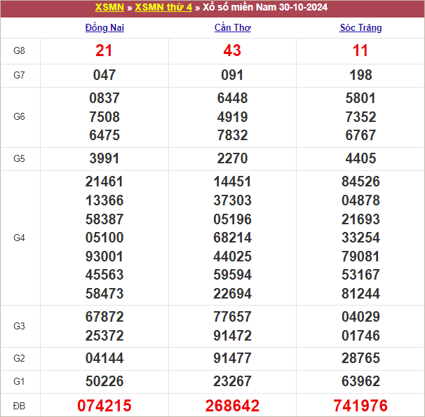This screenshot has width=425, height=417.
Task: Select the ĐB row label
Action: coord(19,406)
